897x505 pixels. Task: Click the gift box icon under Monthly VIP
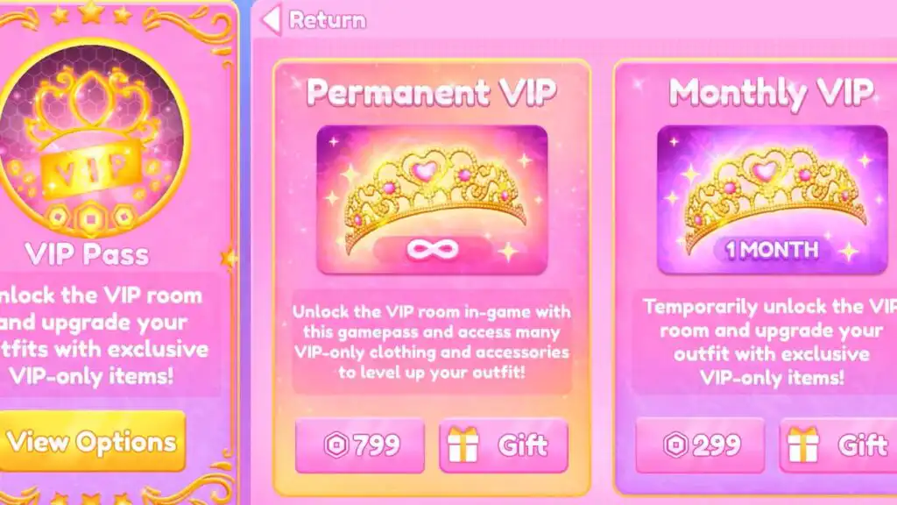[x=803, y=445]
